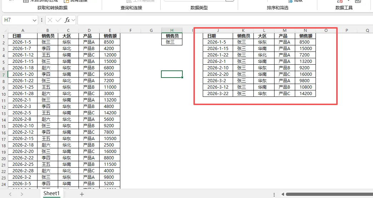
Task: Confirm entry using the checkmark icon
Action: pyautogui.click(x=58, y=20)
